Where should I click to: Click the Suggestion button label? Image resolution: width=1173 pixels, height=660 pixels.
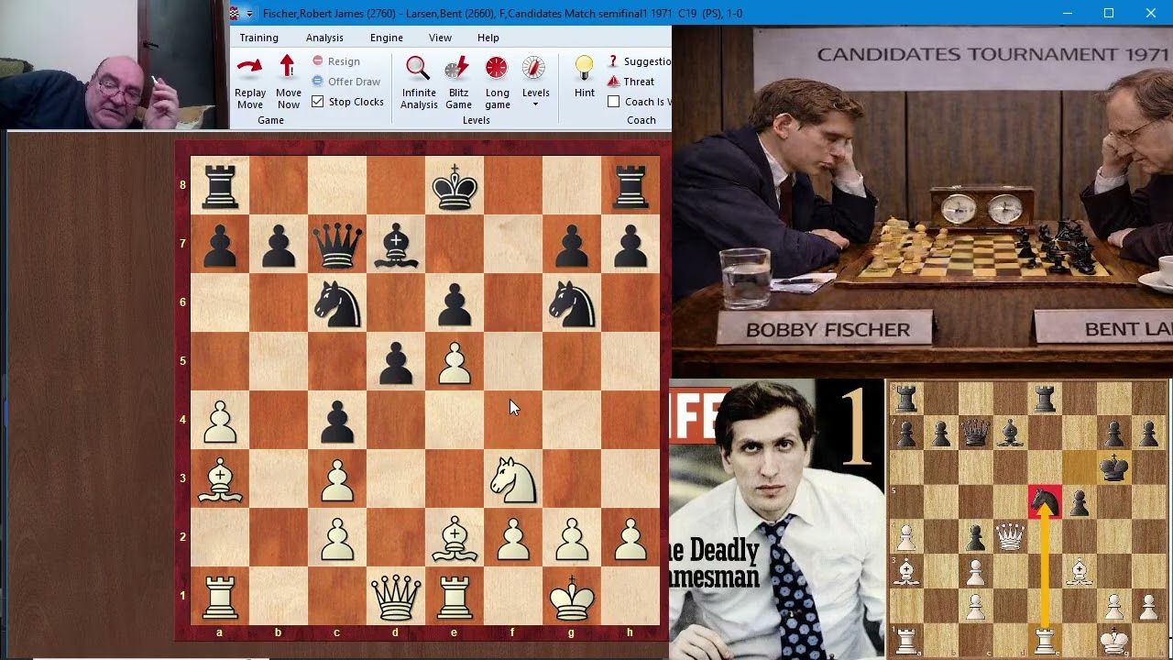click(648, 61)
